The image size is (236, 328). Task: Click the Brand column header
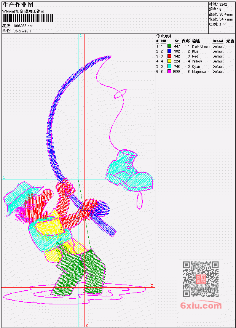[218, 41]
